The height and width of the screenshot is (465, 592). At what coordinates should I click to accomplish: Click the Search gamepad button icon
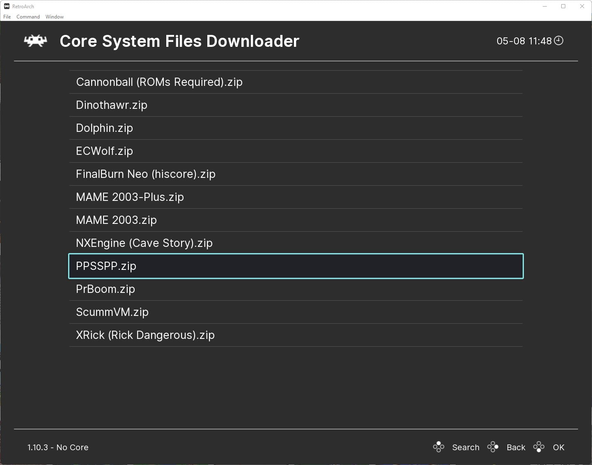438,447
